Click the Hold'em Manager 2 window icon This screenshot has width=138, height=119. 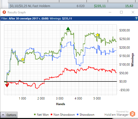point(4,12)
